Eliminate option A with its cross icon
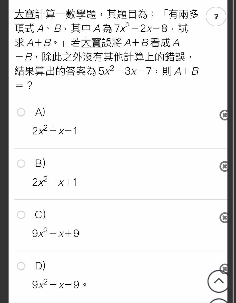The height and width of the screenshot is (303, 236). pos(224,115)
